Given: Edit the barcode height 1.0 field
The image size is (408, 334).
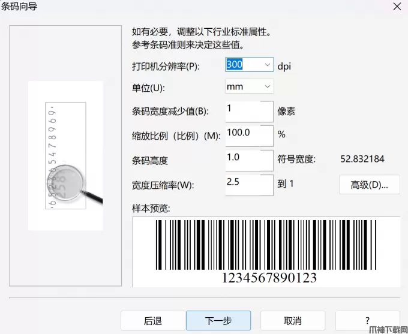Looking at the screenshot, I should point(249,161).
